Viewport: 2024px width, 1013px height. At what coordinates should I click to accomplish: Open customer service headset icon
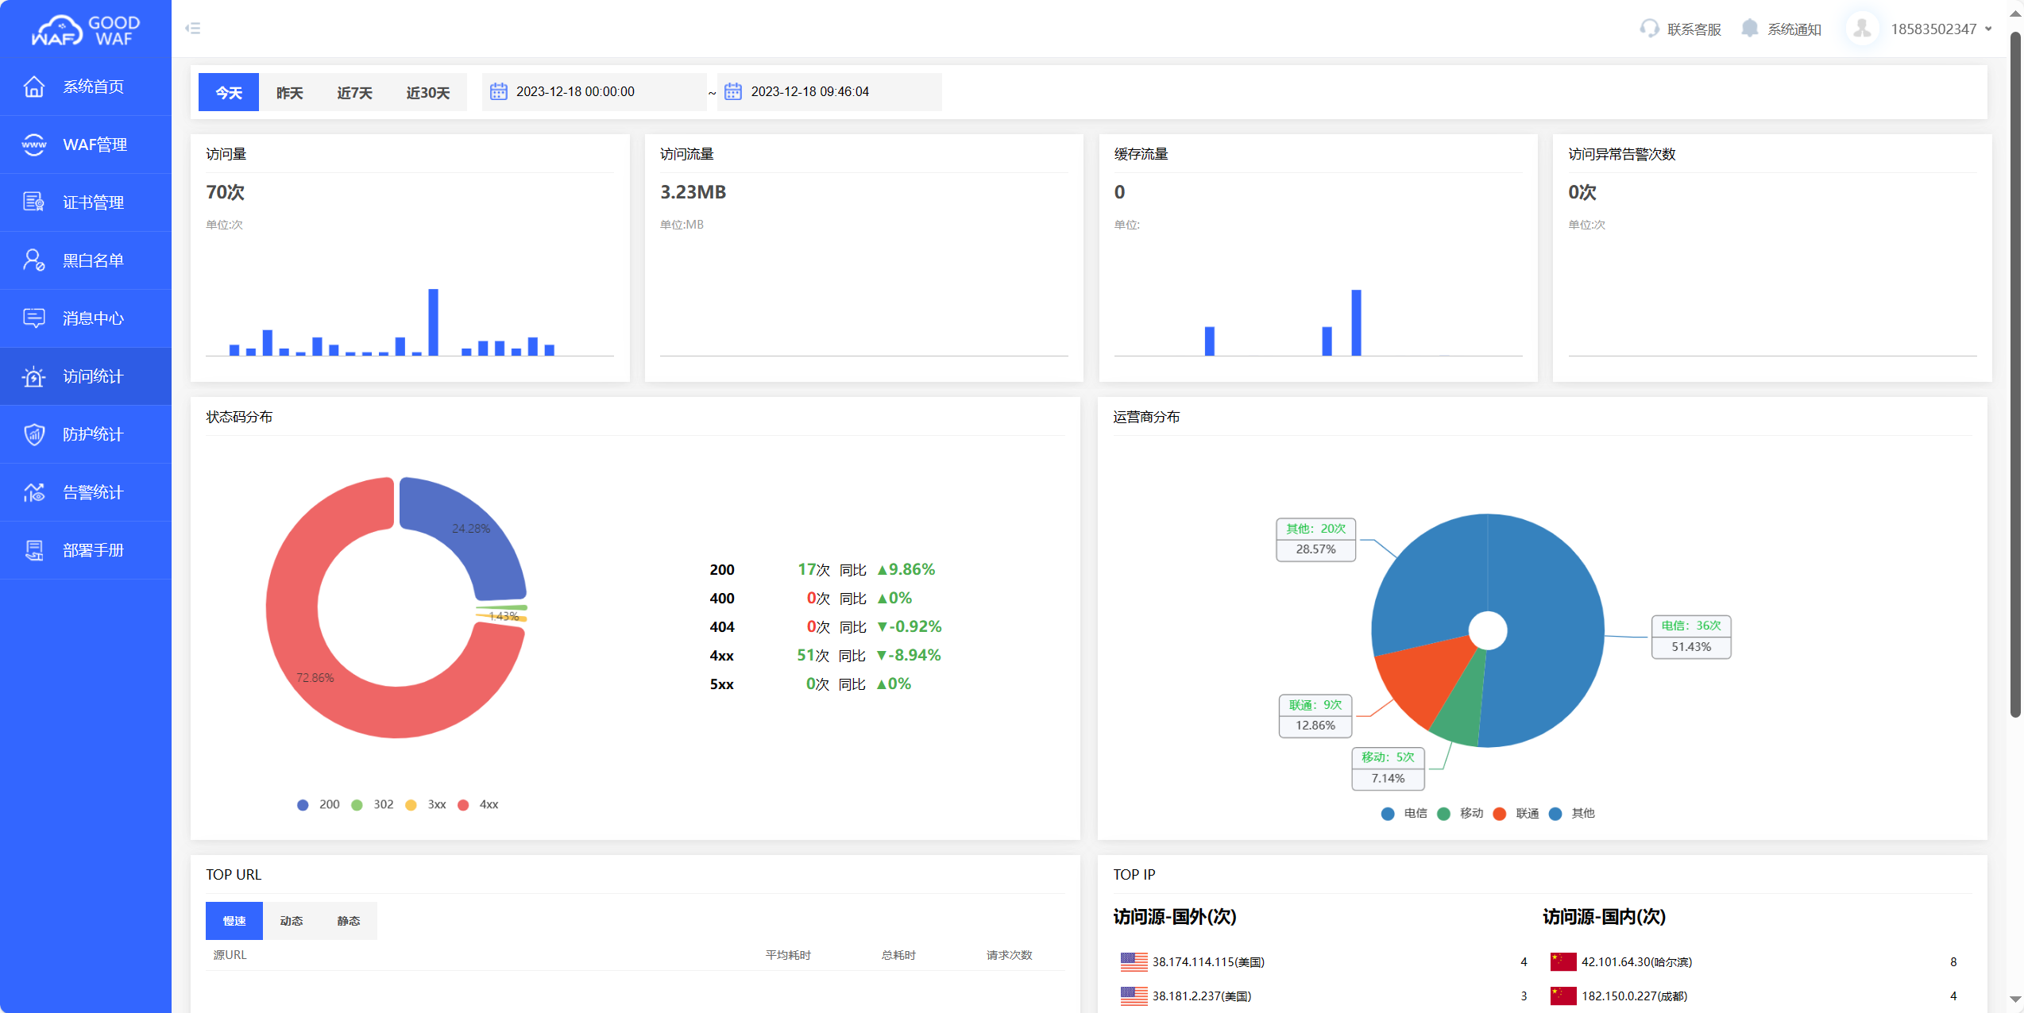click(1649, 29)
